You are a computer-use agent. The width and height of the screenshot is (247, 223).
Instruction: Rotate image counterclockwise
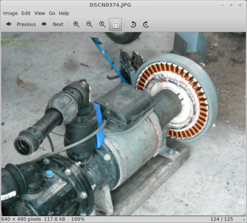(x=133, y=24)
